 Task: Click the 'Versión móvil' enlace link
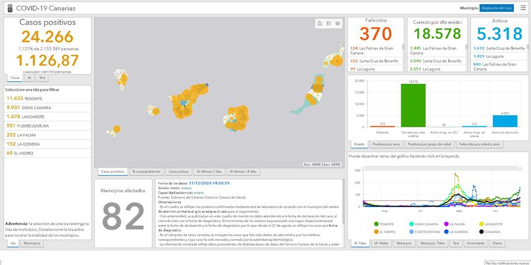point(186,188)
